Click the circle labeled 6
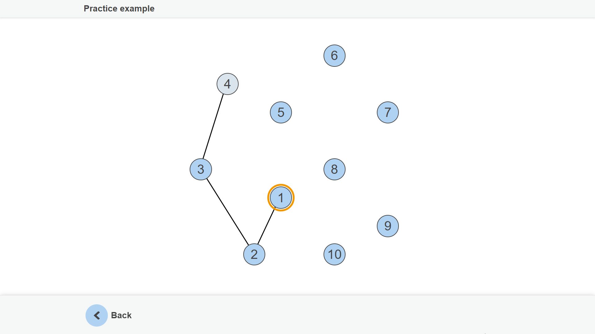Viewport: 595px width, 334px height. [x=334, y=56]
